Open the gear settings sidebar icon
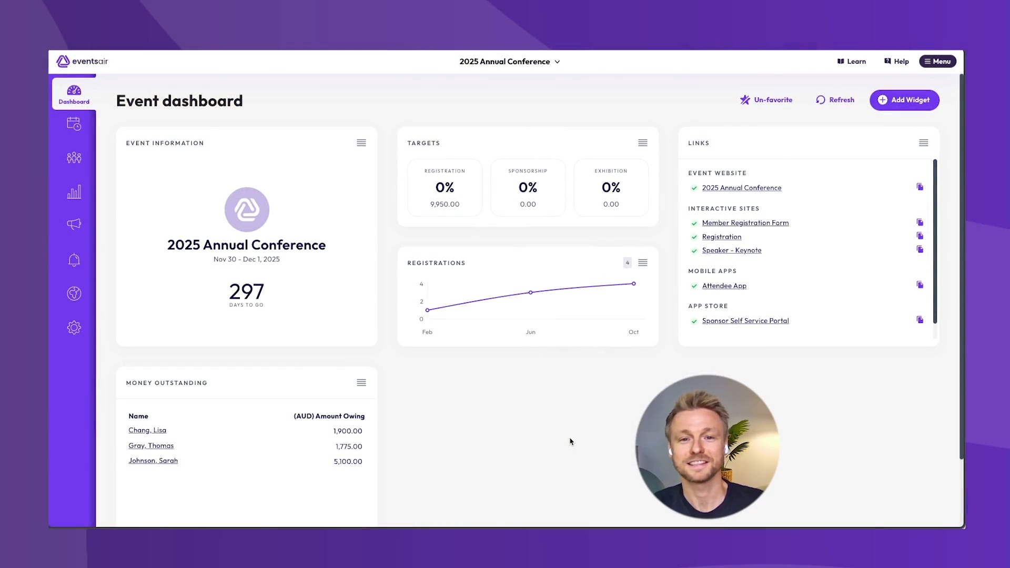This screenshot has height=568, width=1010. point(74,328)
